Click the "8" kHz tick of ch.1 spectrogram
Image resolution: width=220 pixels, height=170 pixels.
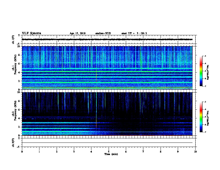[19, 55]
